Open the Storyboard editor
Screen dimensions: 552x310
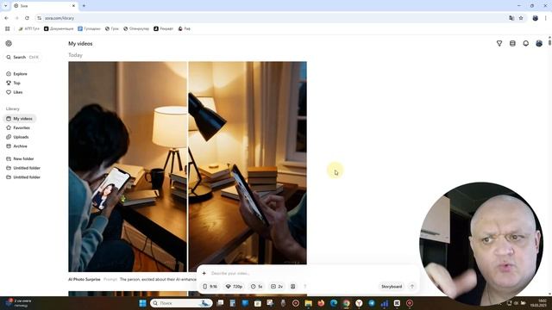(x=392, y=287)
